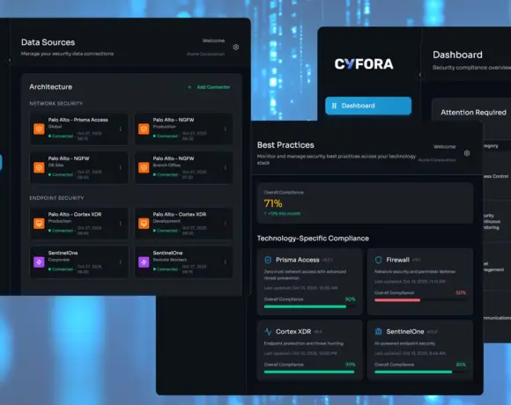Image resolution: width=511 pixels, height=405 pixels.
Task: Click Connected status on Prisma Access Global card
Action: coord(61,136)
